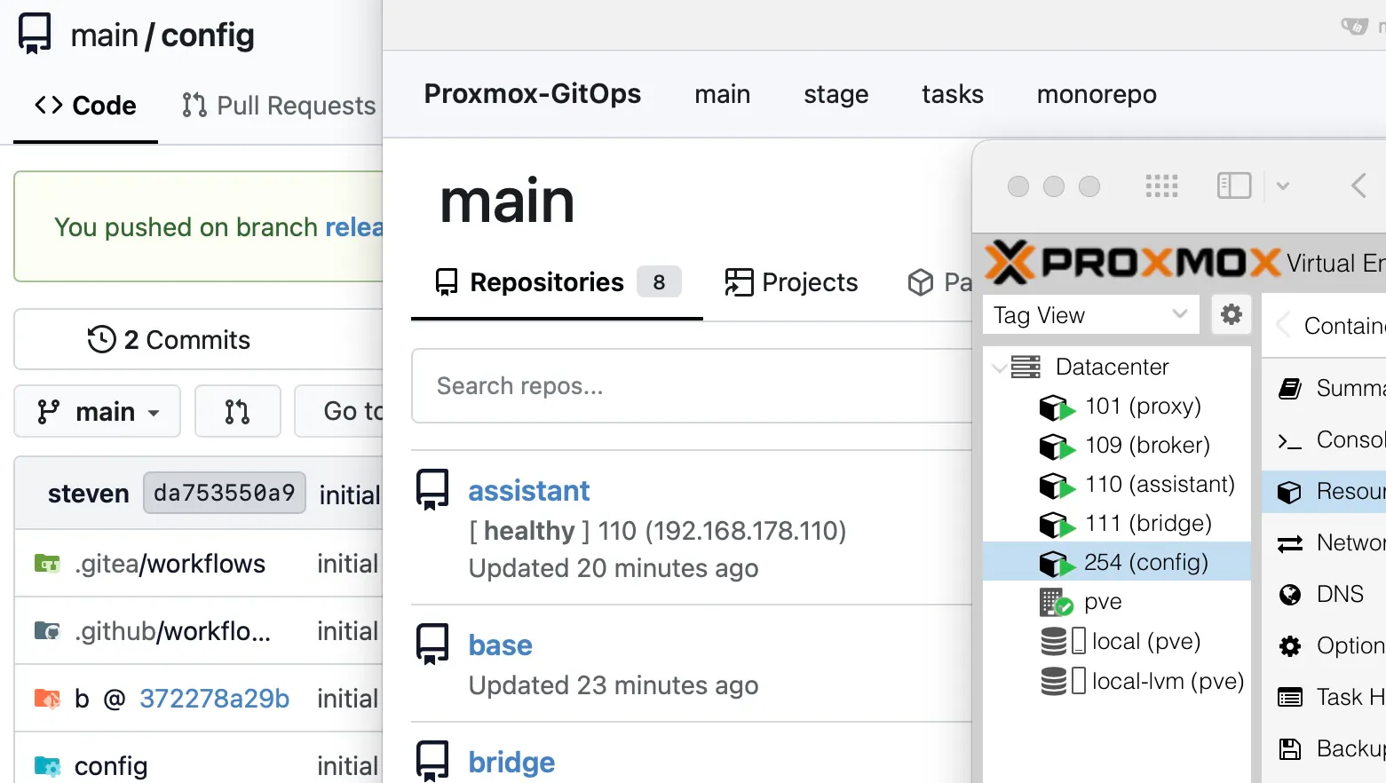Open the Code tab in Gitea repo

(85, 106)
